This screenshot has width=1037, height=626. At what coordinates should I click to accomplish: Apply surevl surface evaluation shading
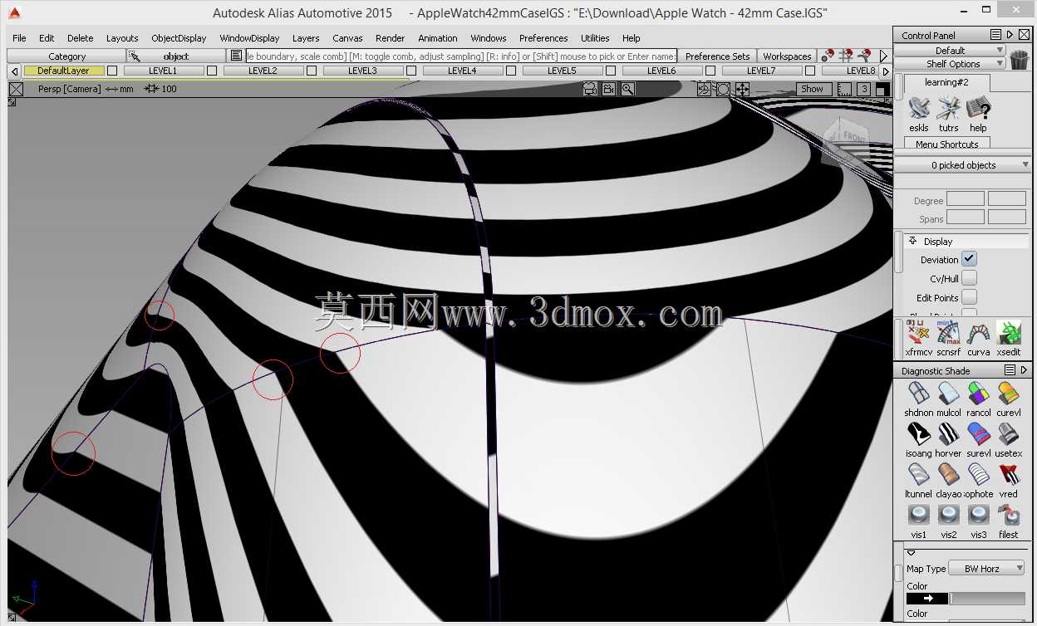pos(978,434)
